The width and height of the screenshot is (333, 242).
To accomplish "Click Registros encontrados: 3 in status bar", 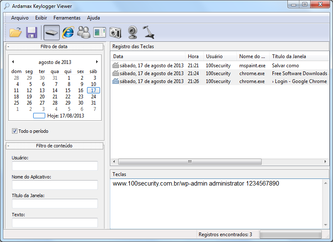I will pyautogui.click(x=225, y=235).
